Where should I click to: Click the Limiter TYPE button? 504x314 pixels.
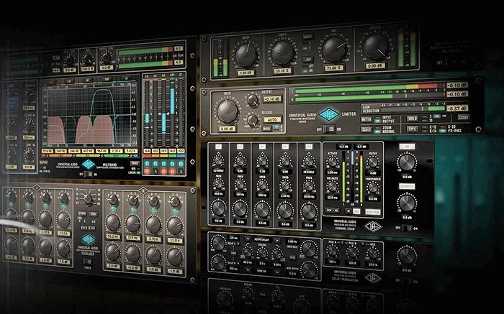[x=412, y=129]
